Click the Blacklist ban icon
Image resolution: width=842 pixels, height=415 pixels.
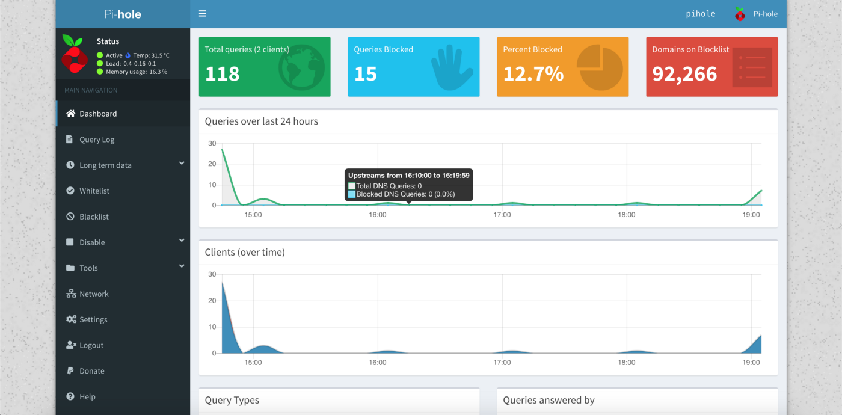(70, 217)
